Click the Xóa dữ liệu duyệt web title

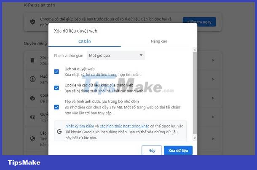click(75, 31)
